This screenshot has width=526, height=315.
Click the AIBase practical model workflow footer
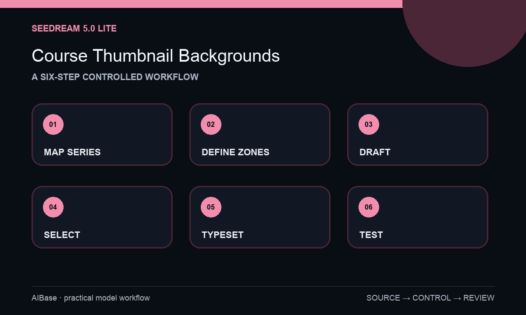[91, 298]
